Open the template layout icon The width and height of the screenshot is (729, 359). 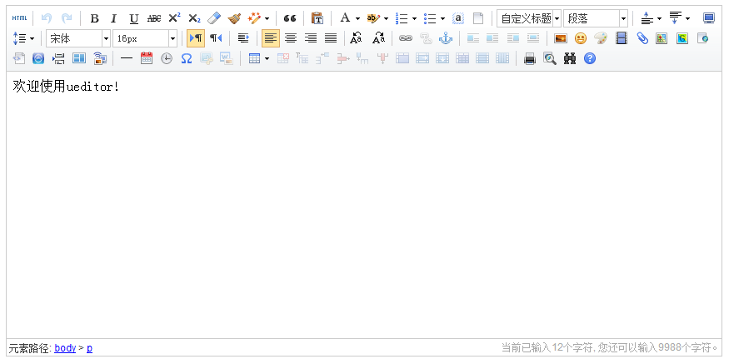(79, 58)
